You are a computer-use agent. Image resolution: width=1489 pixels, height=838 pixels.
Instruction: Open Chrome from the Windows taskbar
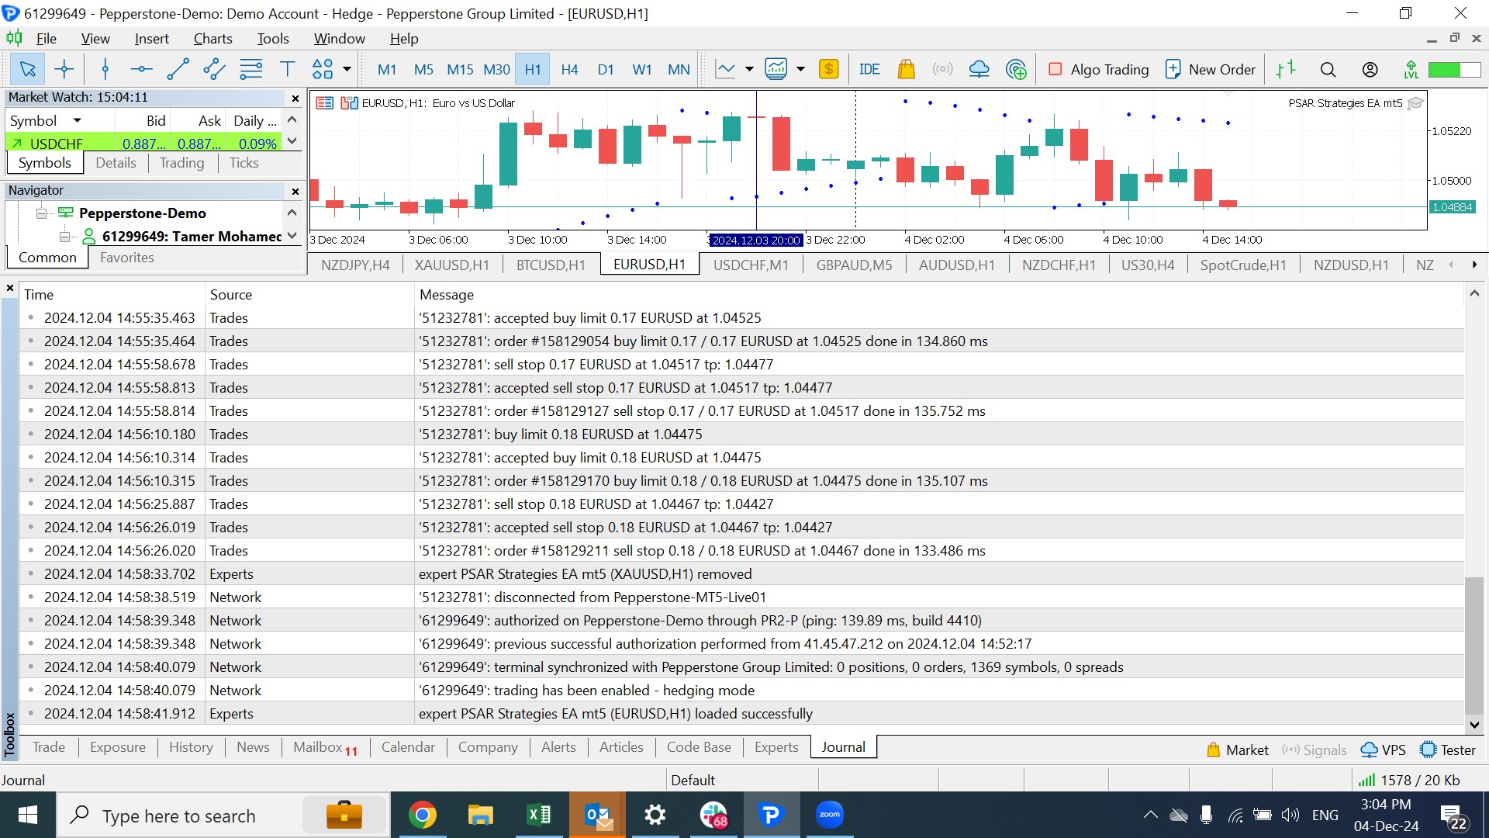click(423, 815)
